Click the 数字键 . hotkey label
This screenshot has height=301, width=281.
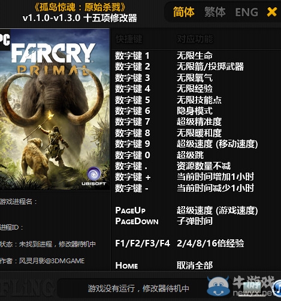[x=131, y=166]
